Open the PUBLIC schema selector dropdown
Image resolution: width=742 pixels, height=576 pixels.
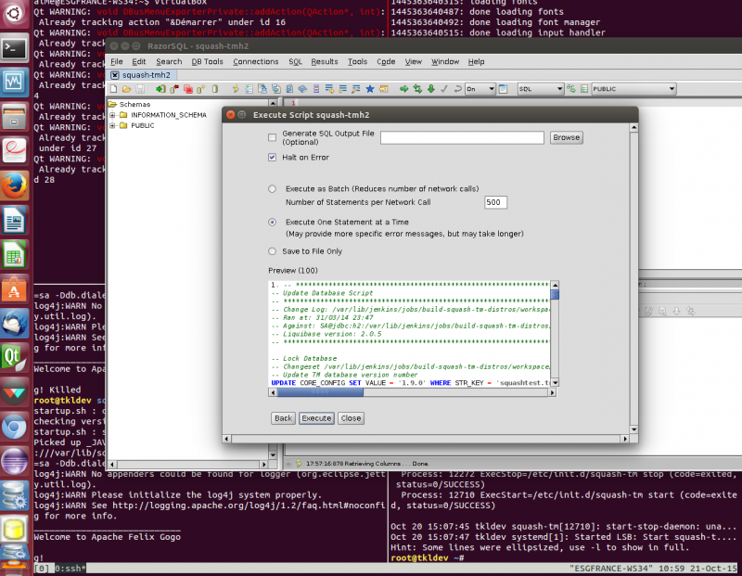(x=633, y=89)
